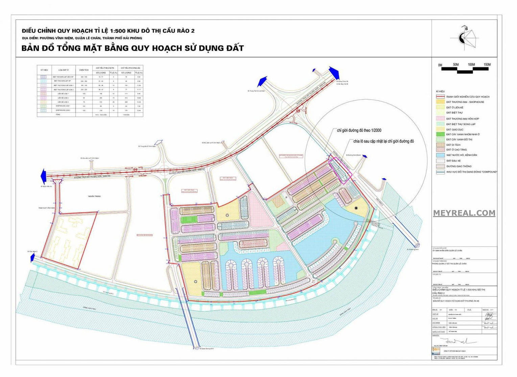Click the Biệt Thự Đơn Lập Siêu VIP symbol
Image resolution: width=517 pixels, height=377 pixels.
44,77
